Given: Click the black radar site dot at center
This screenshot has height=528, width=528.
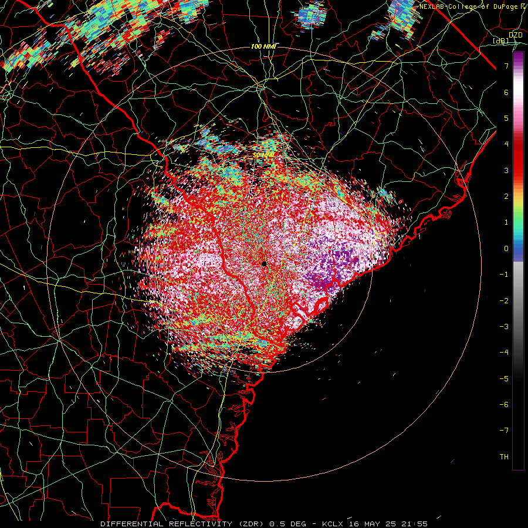Looking at the screenshot, I should pos(264,263).
